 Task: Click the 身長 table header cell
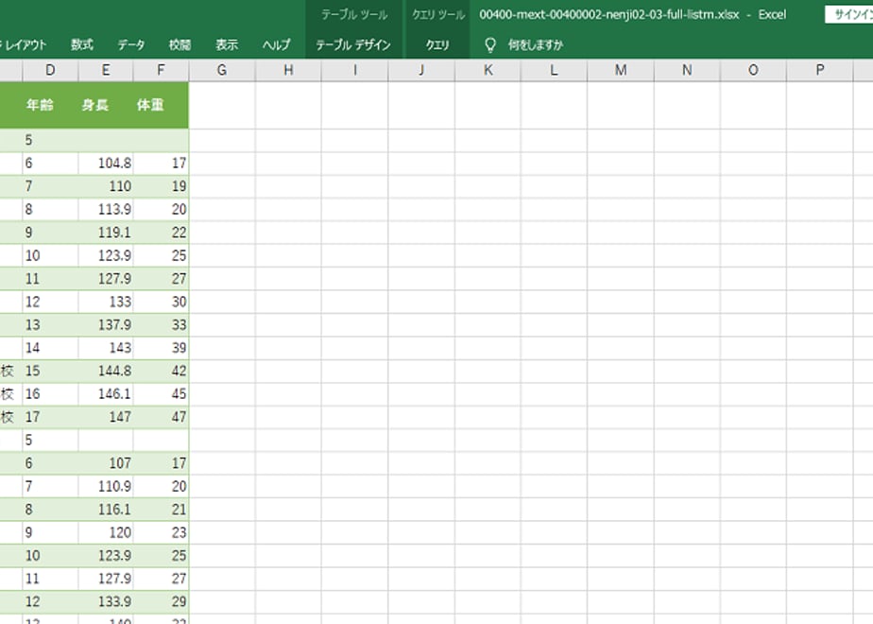(106, 105)
